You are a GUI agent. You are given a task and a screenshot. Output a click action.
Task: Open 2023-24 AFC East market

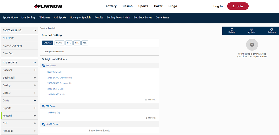click(x=55, y=89)
